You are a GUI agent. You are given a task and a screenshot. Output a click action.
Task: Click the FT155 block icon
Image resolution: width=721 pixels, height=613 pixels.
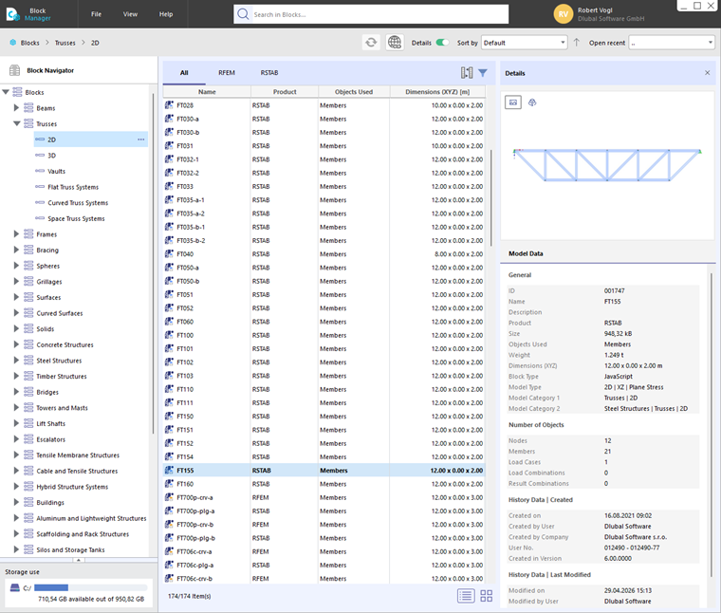[x=169, y=471]
